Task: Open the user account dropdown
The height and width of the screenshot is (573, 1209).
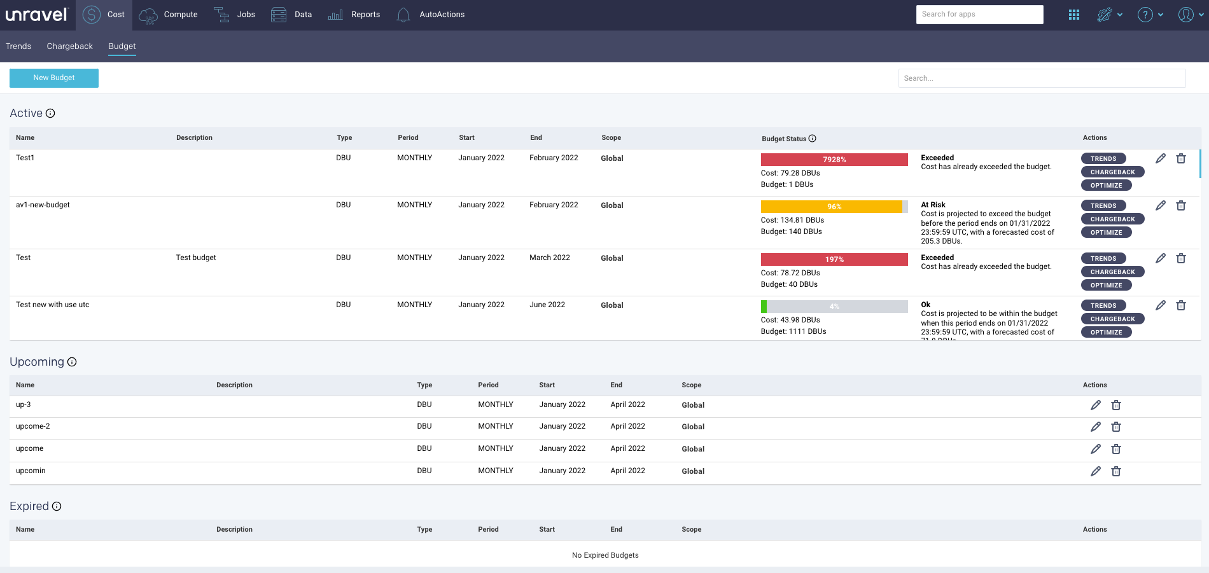Action: [x=1191, y=15]
